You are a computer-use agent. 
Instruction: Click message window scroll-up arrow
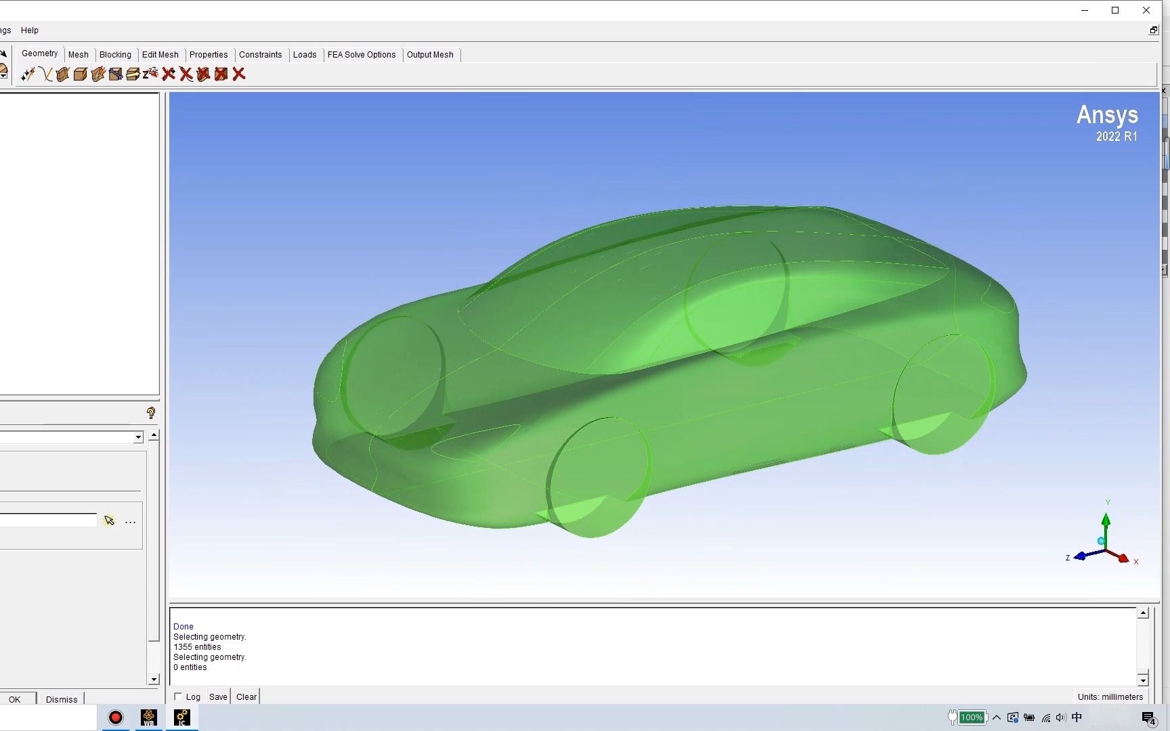pyautogui.click(x=1143, y=613)
